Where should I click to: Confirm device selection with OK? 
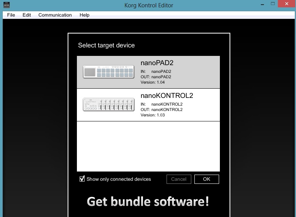coord(206,179)
